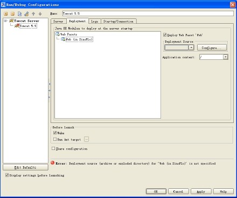Viewport: 237px width, 198px height.
Task: Click the Tomcat Server folder icon
Action: click(x=11, y=21)
